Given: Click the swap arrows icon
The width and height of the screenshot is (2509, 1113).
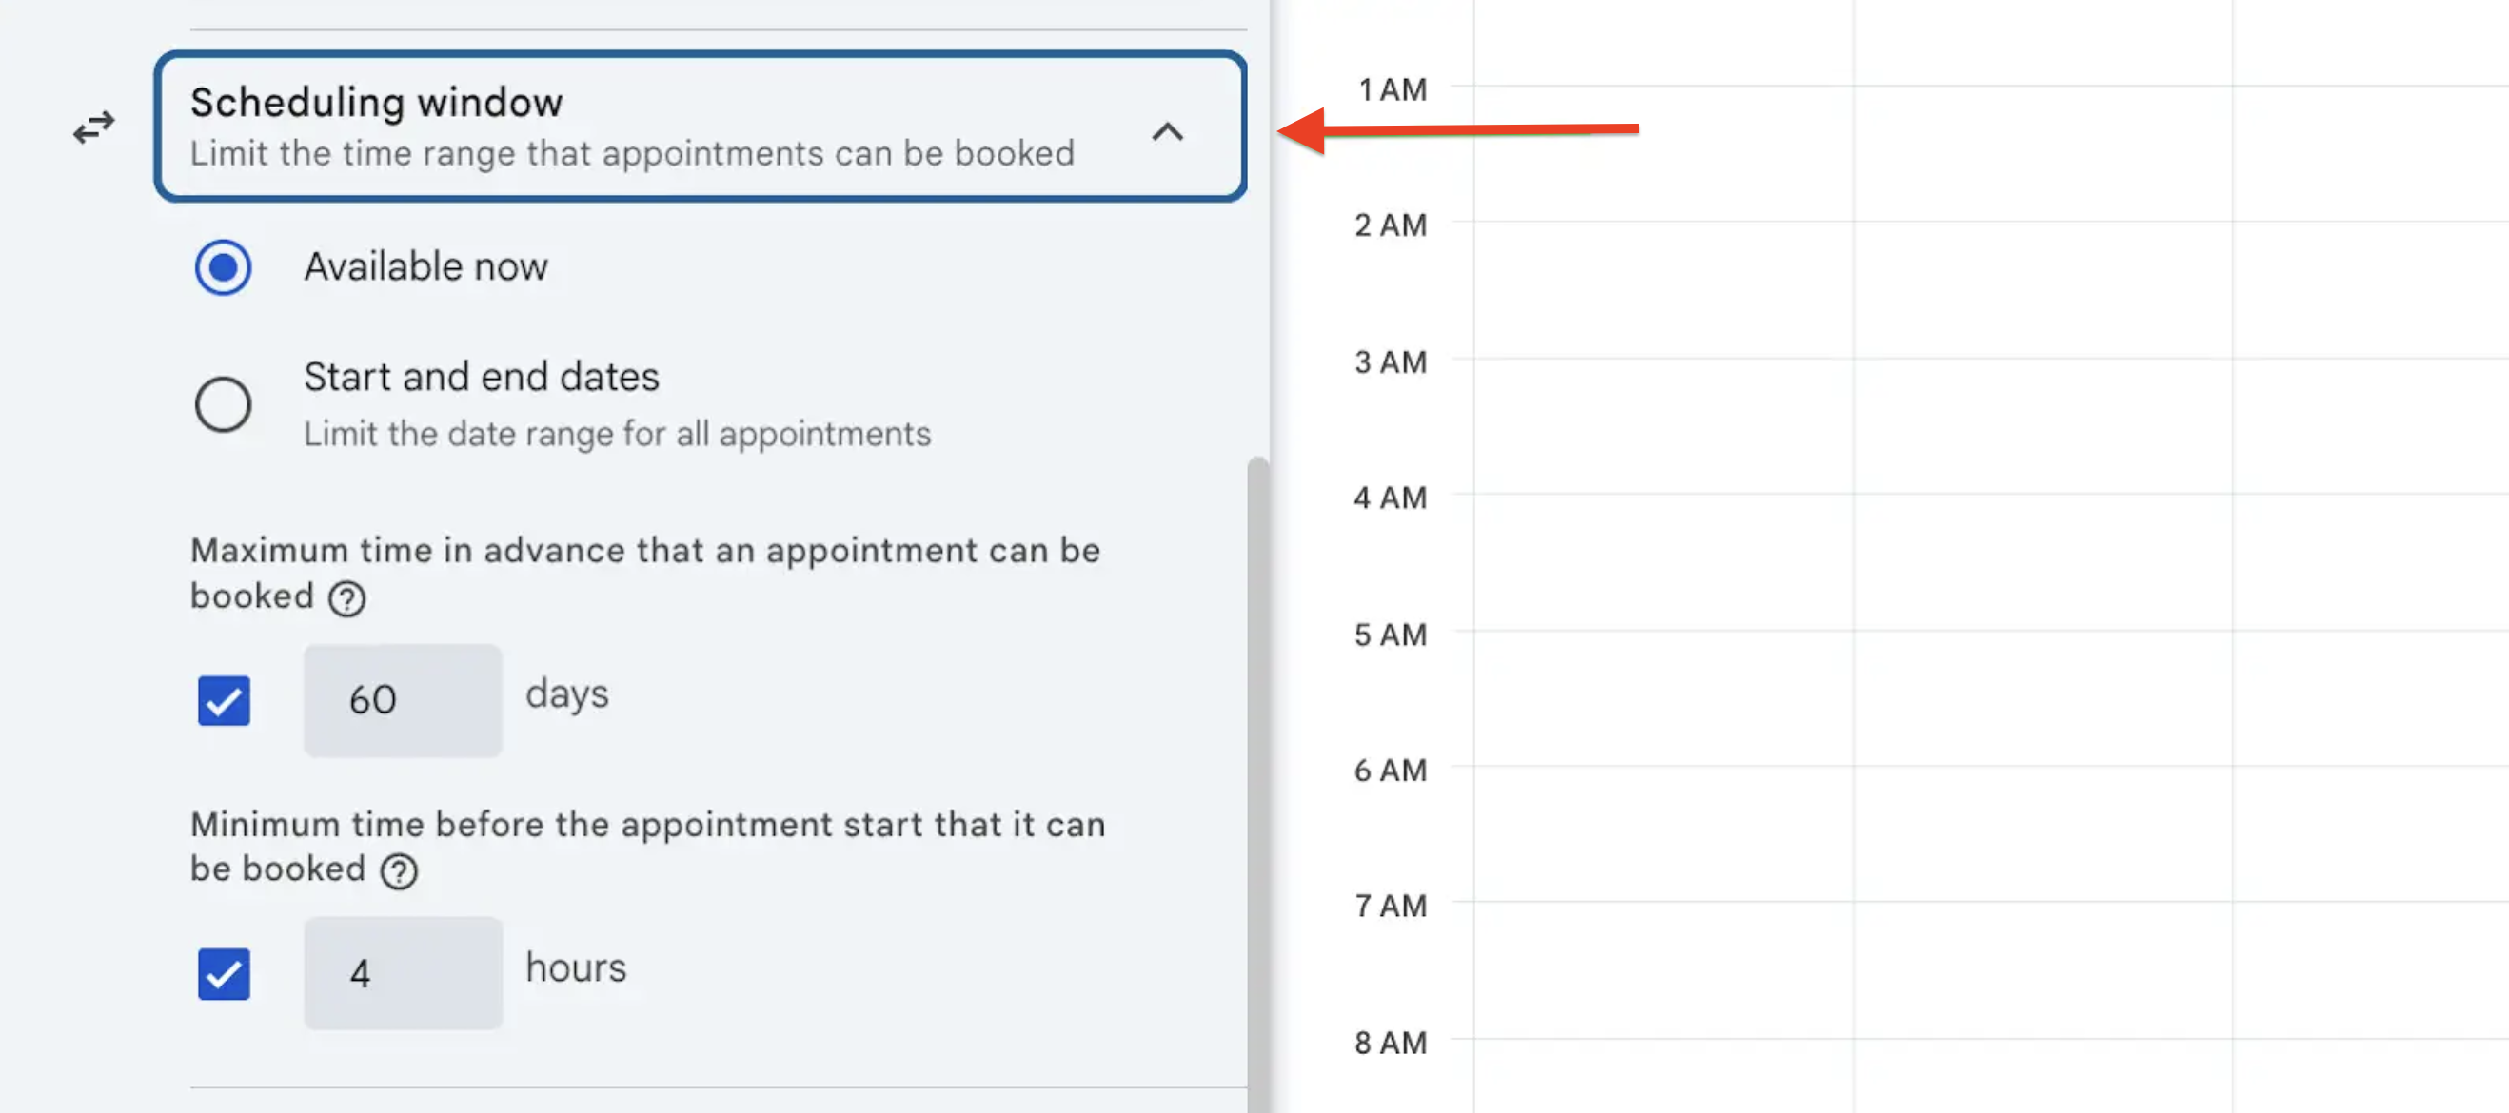Looking at the screenshot, I should pos(93,127).
